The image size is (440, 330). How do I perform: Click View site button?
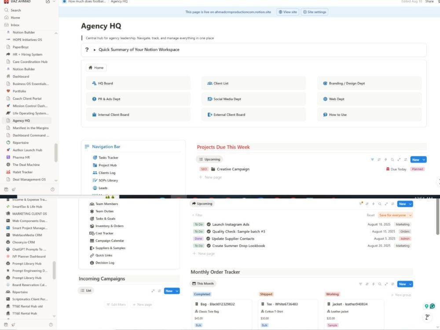[288, 12]
